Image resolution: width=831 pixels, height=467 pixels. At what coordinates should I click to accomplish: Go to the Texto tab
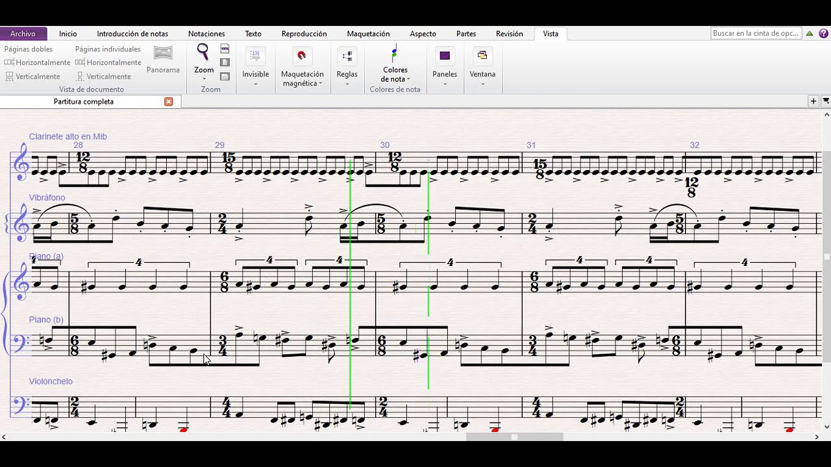253,34
